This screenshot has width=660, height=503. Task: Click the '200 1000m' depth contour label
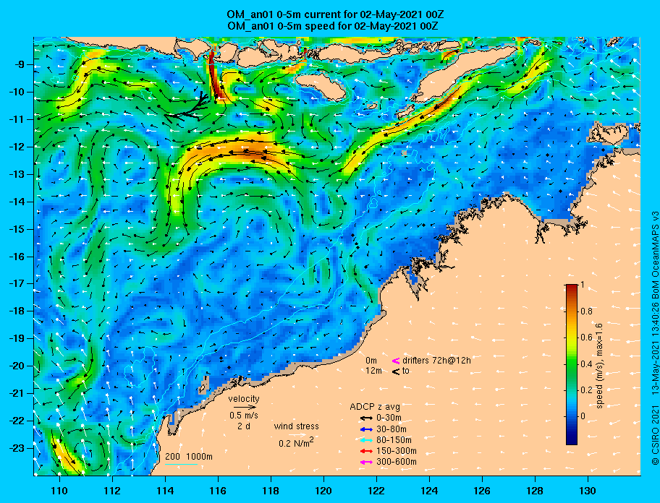[x=189, y=457]
